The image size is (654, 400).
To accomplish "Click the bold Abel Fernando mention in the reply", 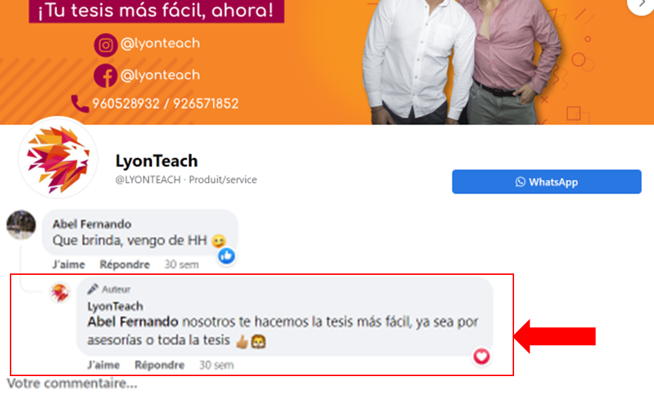I will (133, 322).
